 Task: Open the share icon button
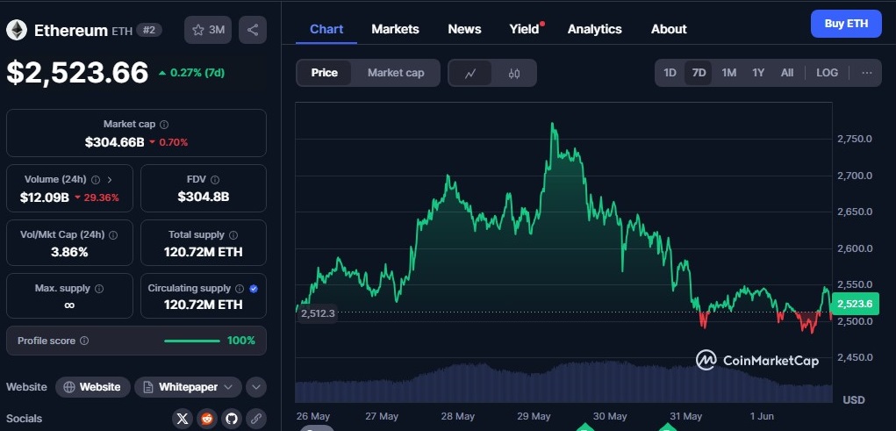(x=253, y=31)
